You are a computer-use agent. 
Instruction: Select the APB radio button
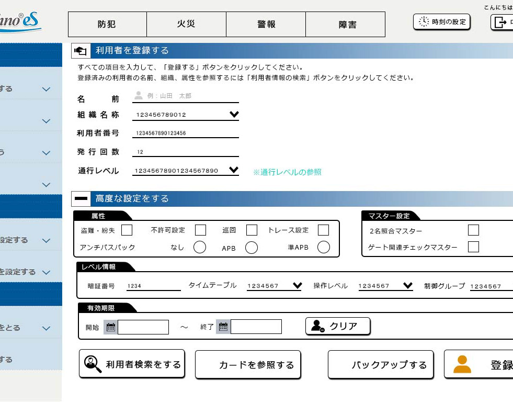(251, 248)
